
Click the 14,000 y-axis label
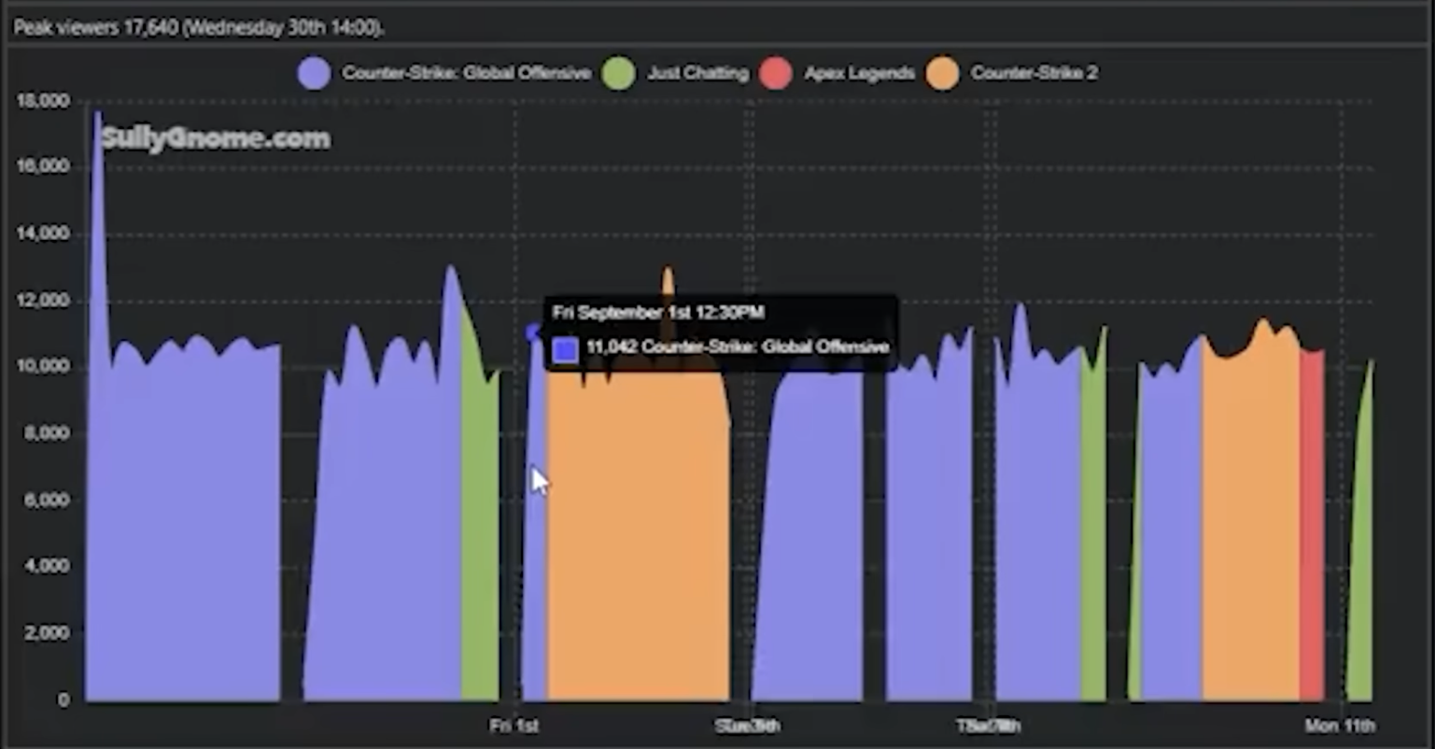click(43, 233)
